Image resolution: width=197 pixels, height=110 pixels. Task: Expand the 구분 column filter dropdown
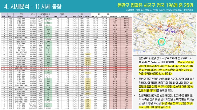[x=12, y=16]
